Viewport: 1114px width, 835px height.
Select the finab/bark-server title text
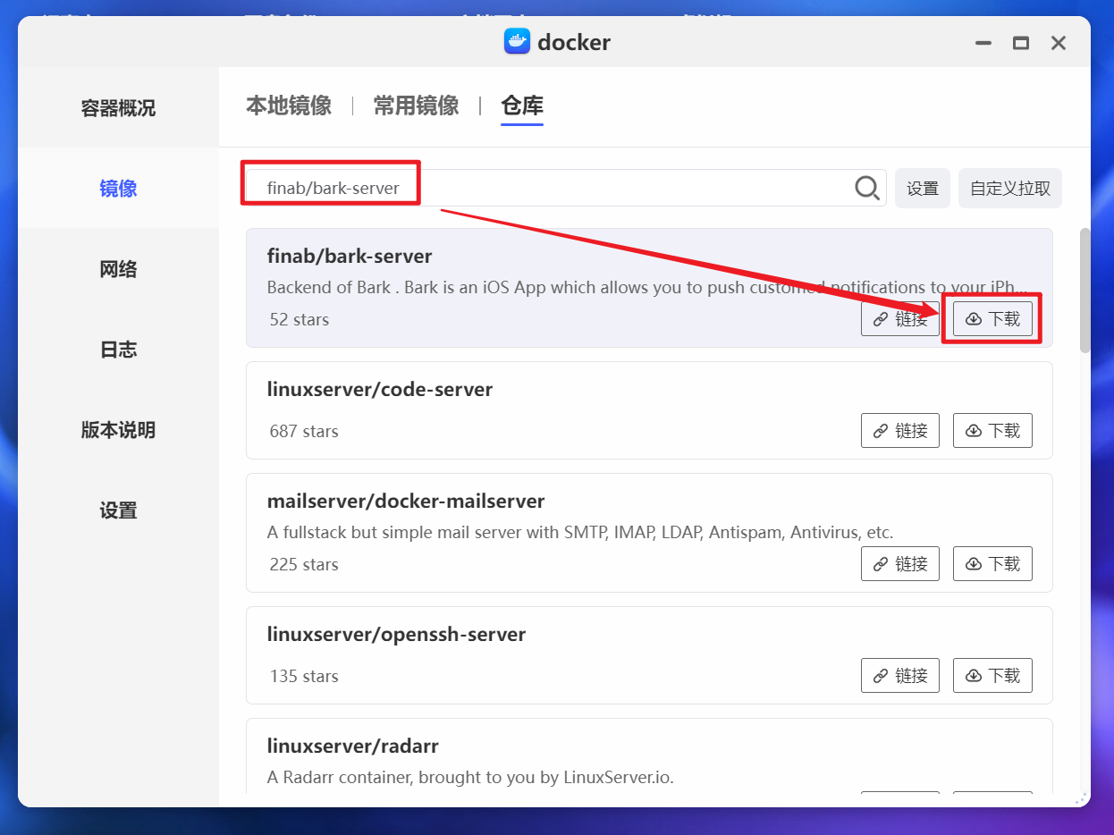coord(350,256)
